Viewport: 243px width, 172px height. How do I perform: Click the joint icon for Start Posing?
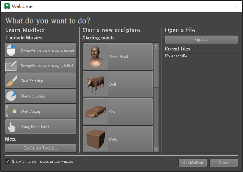pos(11,111)
